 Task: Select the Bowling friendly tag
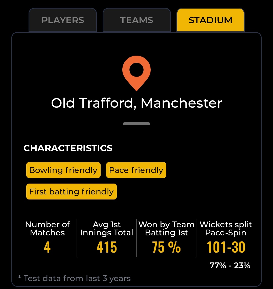click(63, 170)
